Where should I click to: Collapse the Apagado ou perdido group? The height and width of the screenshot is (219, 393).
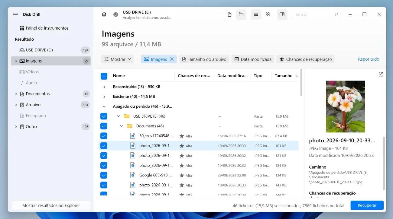(x=104, y=106)
